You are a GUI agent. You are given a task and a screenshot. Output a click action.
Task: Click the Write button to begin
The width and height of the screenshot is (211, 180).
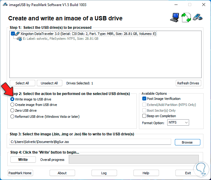(23, 160)
